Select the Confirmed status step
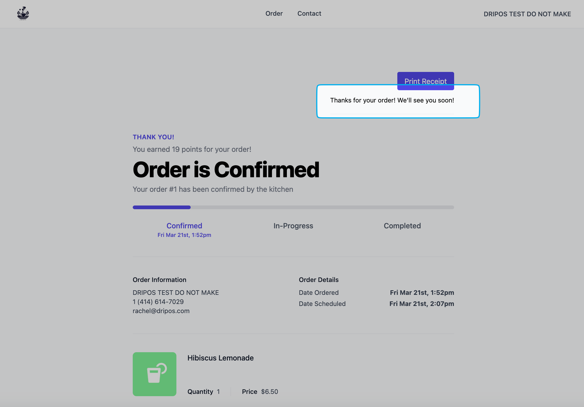 184,226
